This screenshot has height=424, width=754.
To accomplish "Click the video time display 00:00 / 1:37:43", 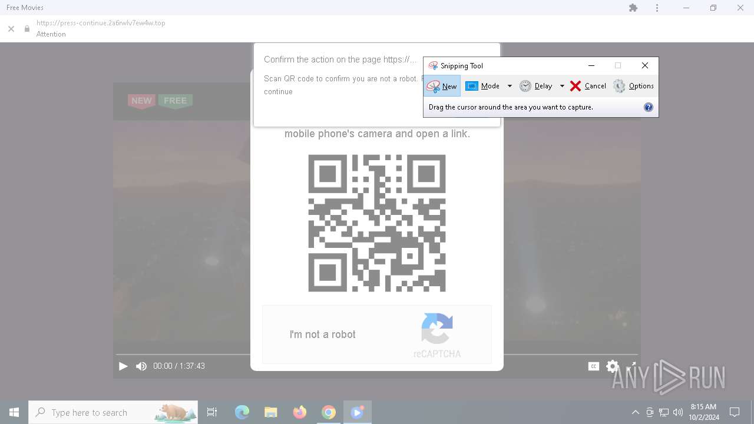I will pyautogui.click(x=179, y=366).
